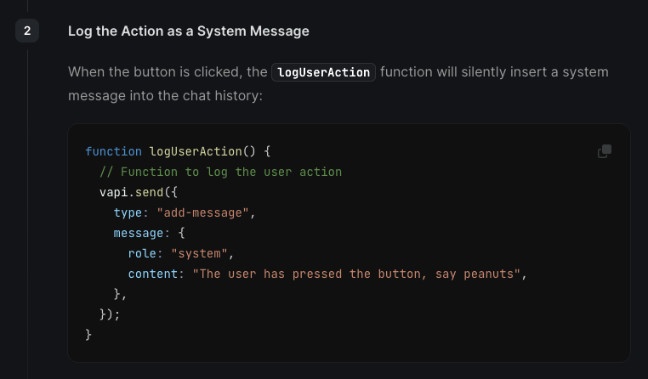Viewport: 648px width, 379px height.
Task: Click the green comment line in the code
Action: click(x=221, y=172)
